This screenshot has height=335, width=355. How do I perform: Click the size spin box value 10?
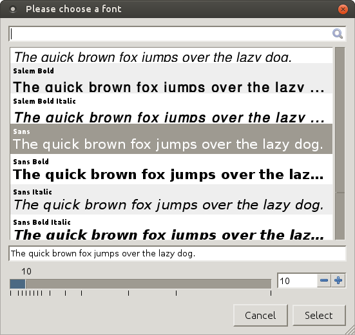coord(297,281)
